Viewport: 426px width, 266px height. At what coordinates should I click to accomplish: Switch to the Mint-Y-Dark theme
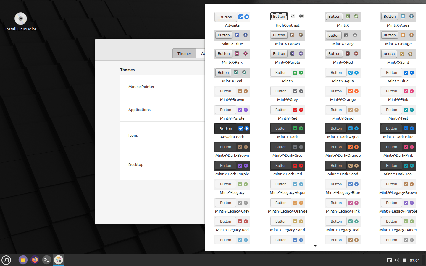pos(288,131)
